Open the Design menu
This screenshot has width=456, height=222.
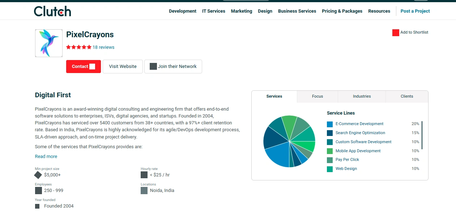coord(265,11)
